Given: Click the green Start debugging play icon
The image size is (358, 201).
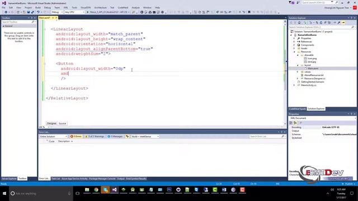Looking at the screenshot, I should point(87,12).
